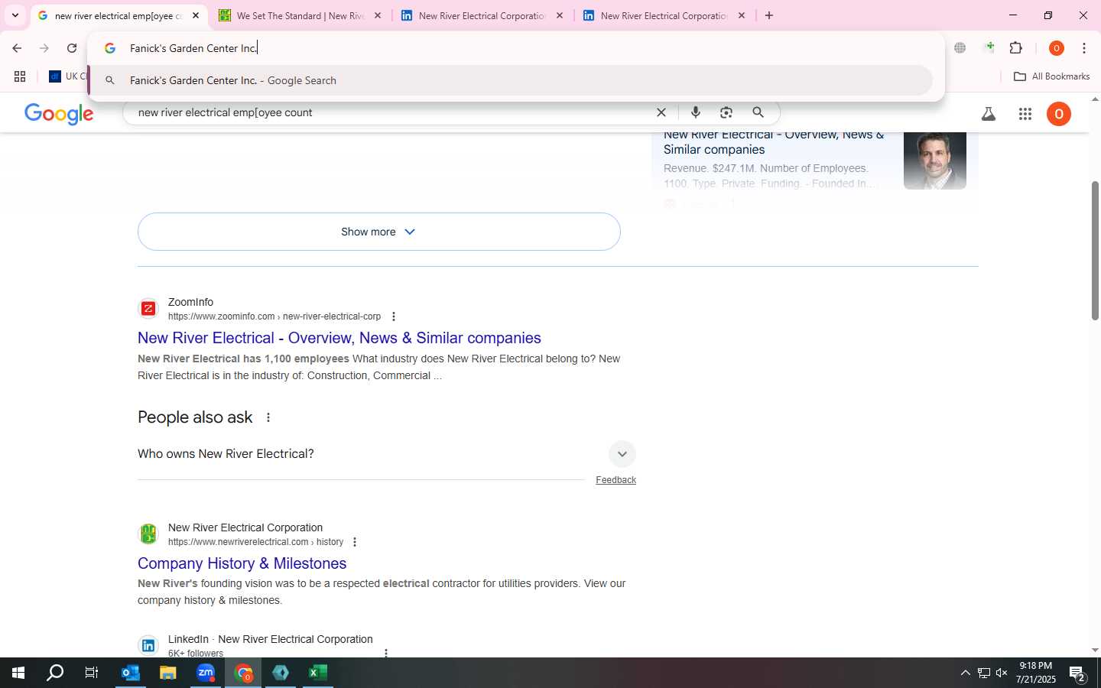
Task: Reload the current page
Action: (72, 48)
